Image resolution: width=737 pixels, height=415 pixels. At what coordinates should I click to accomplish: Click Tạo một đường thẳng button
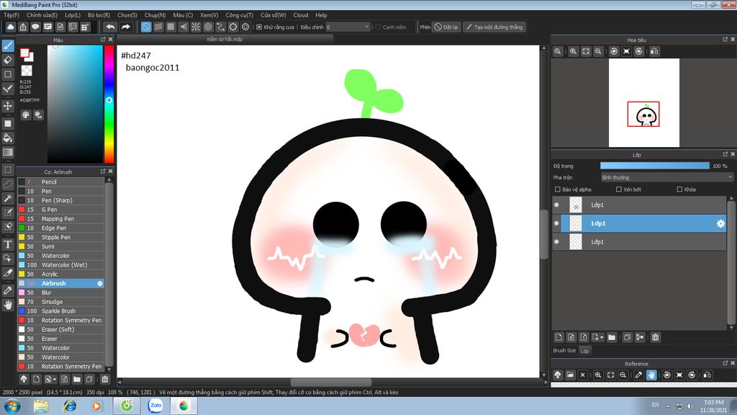pyautogui.click(x=494, y=27)
